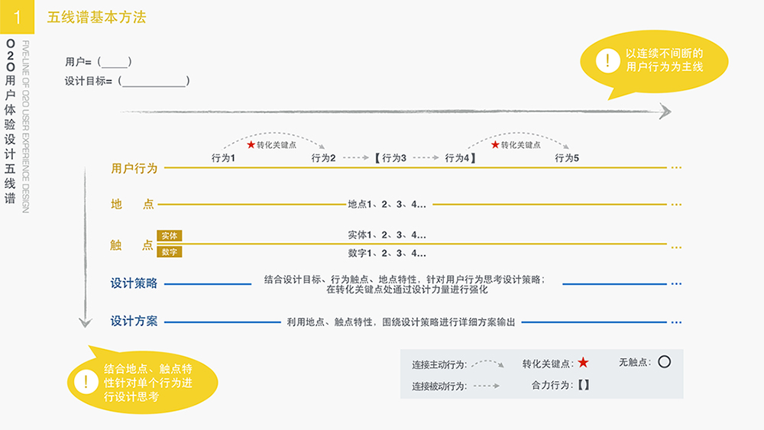Click the arrowhead ending the long horizontal arrow
Viewport: 764px width, 430px height.
665,112
